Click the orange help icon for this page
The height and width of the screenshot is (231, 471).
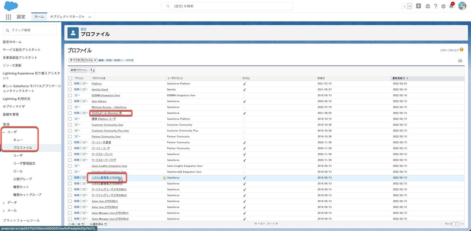click(x=462, y=50)
